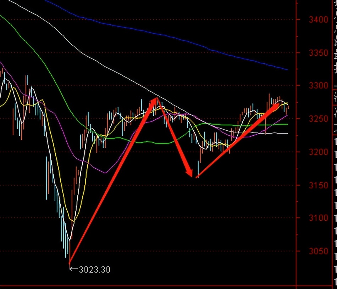Click the 3050 price axis label
This screenshot has width=337, height=289.
pos(319,251)
